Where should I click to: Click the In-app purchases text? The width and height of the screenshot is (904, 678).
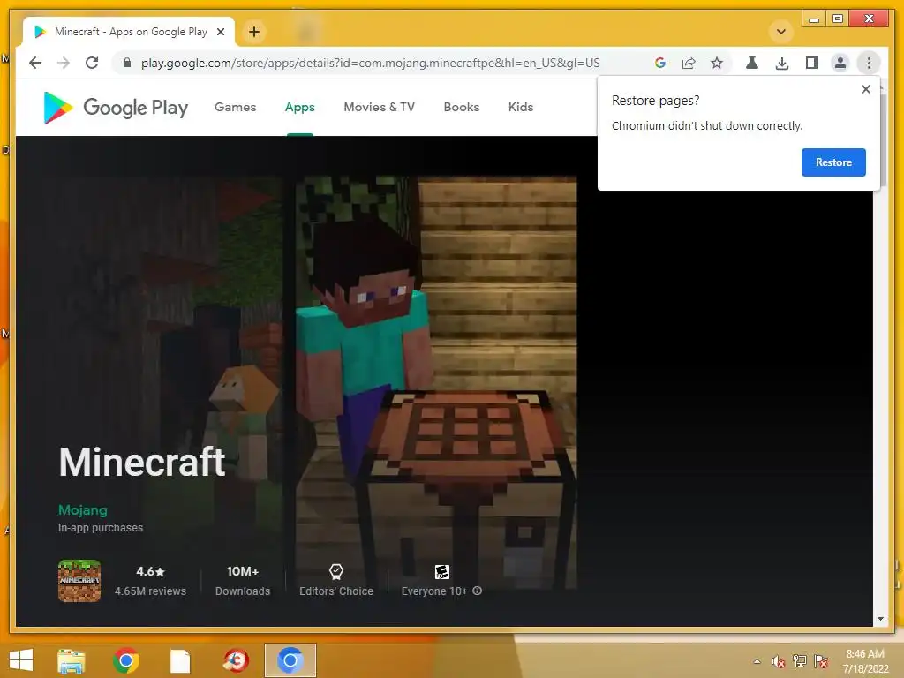(101, 528)
